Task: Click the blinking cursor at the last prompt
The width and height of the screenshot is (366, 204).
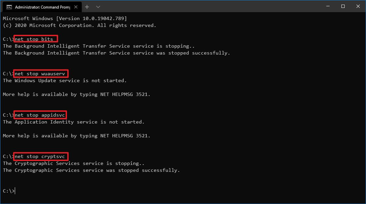Action: (x=15, y=191)
